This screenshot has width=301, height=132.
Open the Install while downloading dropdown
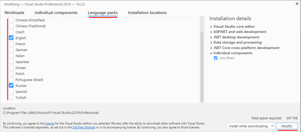click(251, 126)
